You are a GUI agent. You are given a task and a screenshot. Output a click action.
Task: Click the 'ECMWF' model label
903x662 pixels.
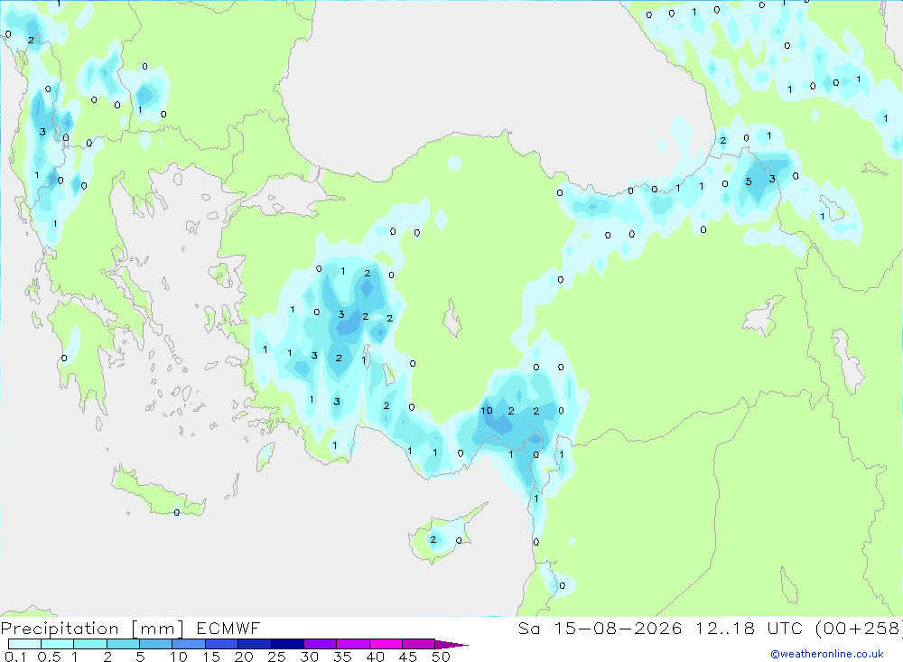(x=228, y=628)
